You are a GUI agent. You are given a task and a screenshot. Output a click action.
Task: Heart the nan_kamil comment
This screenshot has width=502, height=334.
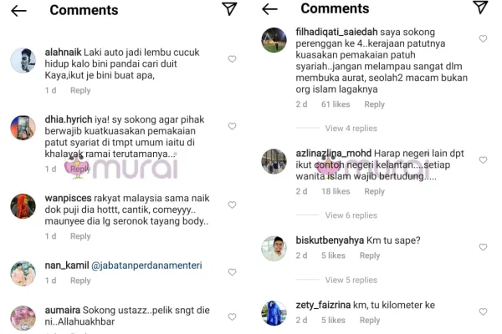(232, 271)
